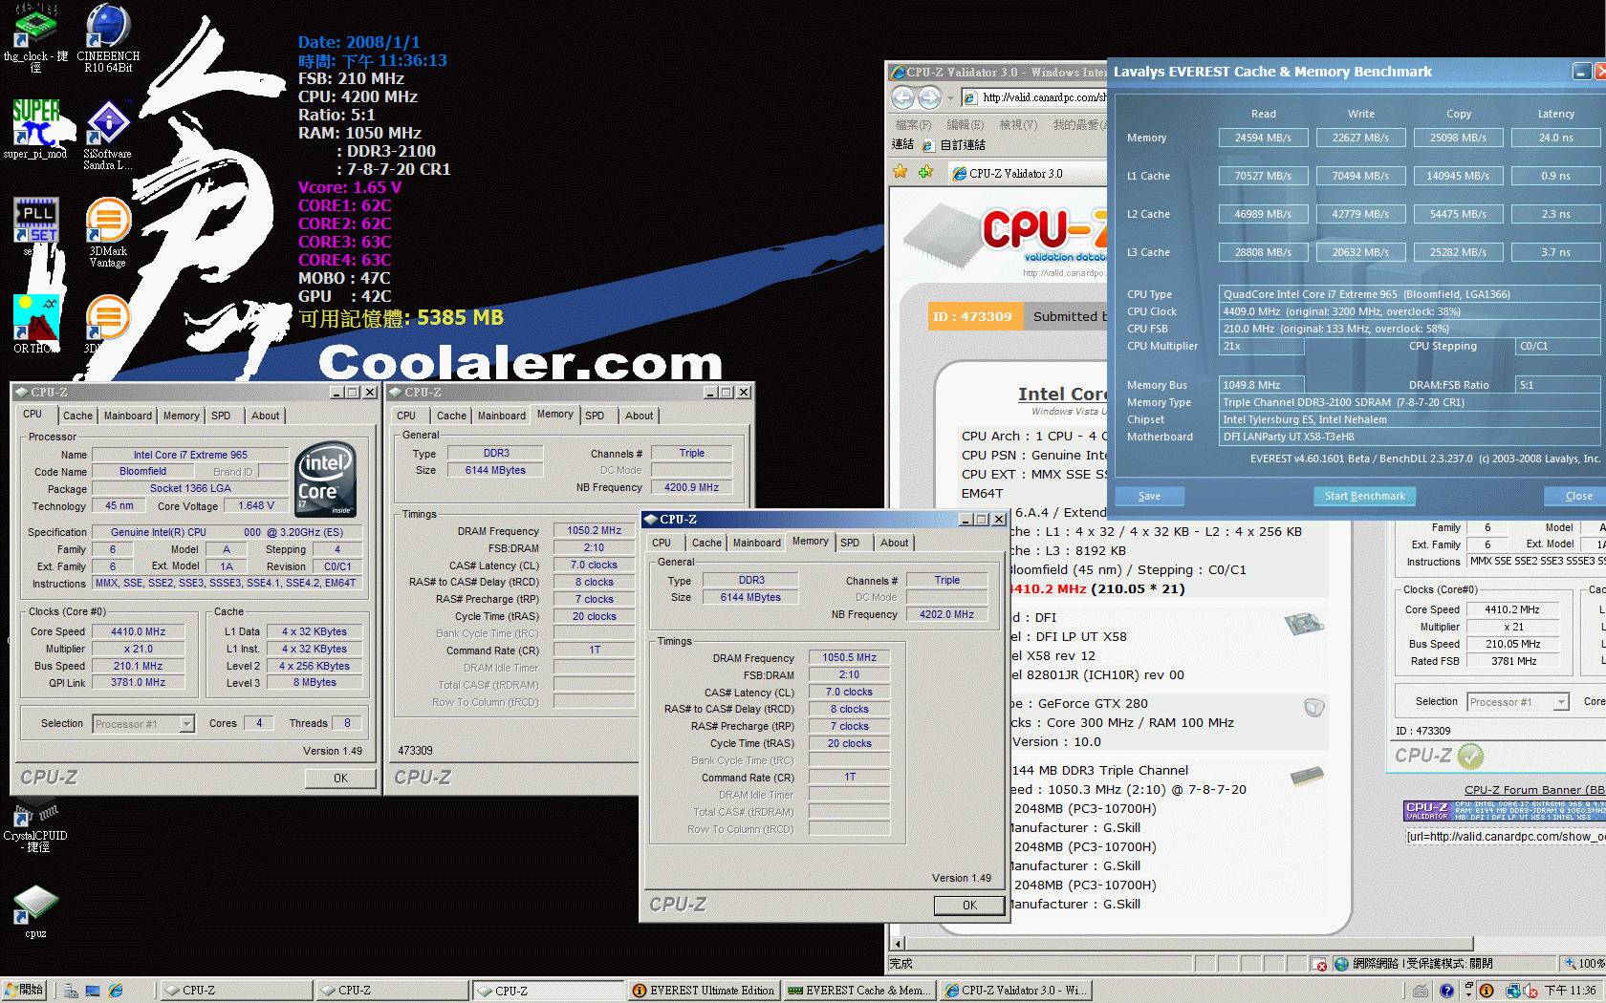Open the 編輯(E) menu in Internet Explorer
The height and width of the screenshot is (1003, 1606).
coord(965,124)
